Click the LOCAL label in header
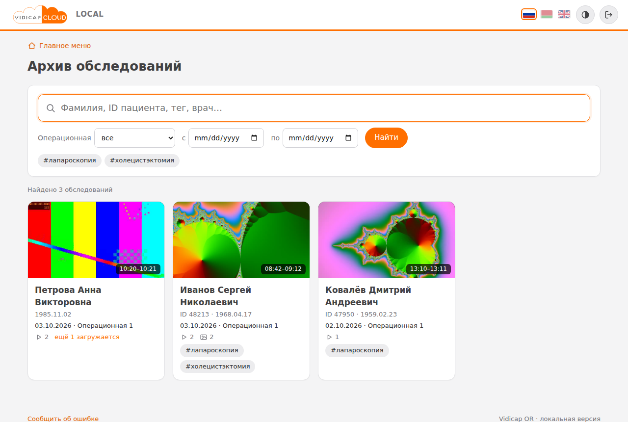 point(90,14)
